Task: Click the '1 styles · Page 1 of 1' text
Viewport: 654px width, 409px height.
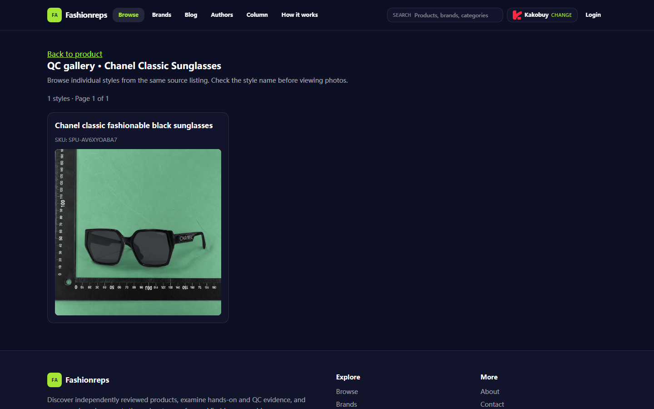Action: (x=78, y=99)
